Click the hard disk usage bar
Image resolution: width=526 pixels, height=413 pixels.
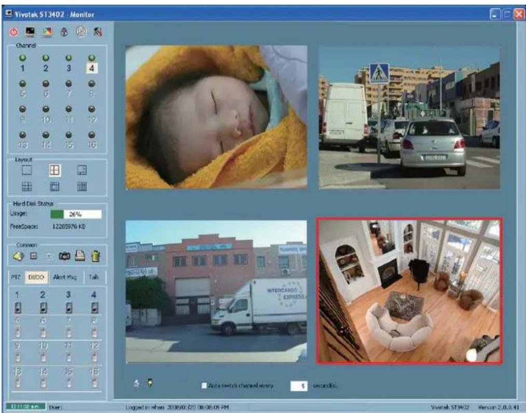(x=76, y=214)
